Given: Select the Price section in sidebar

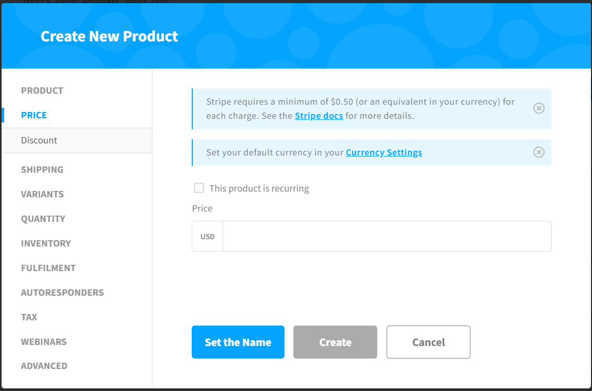Looking at the screenshot, I should [x=34, y=115].
